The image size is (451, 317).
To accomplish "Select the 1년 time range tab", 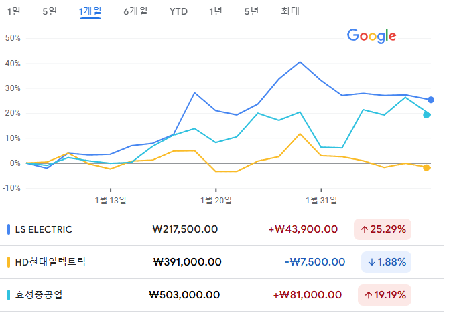I will (215, 11).
